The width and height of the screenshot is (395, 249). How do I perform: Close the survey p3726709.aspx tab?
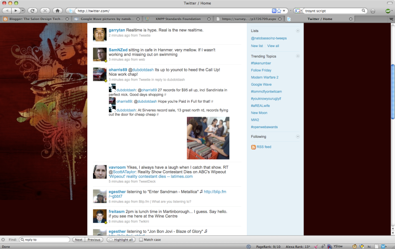pos(280,19)
